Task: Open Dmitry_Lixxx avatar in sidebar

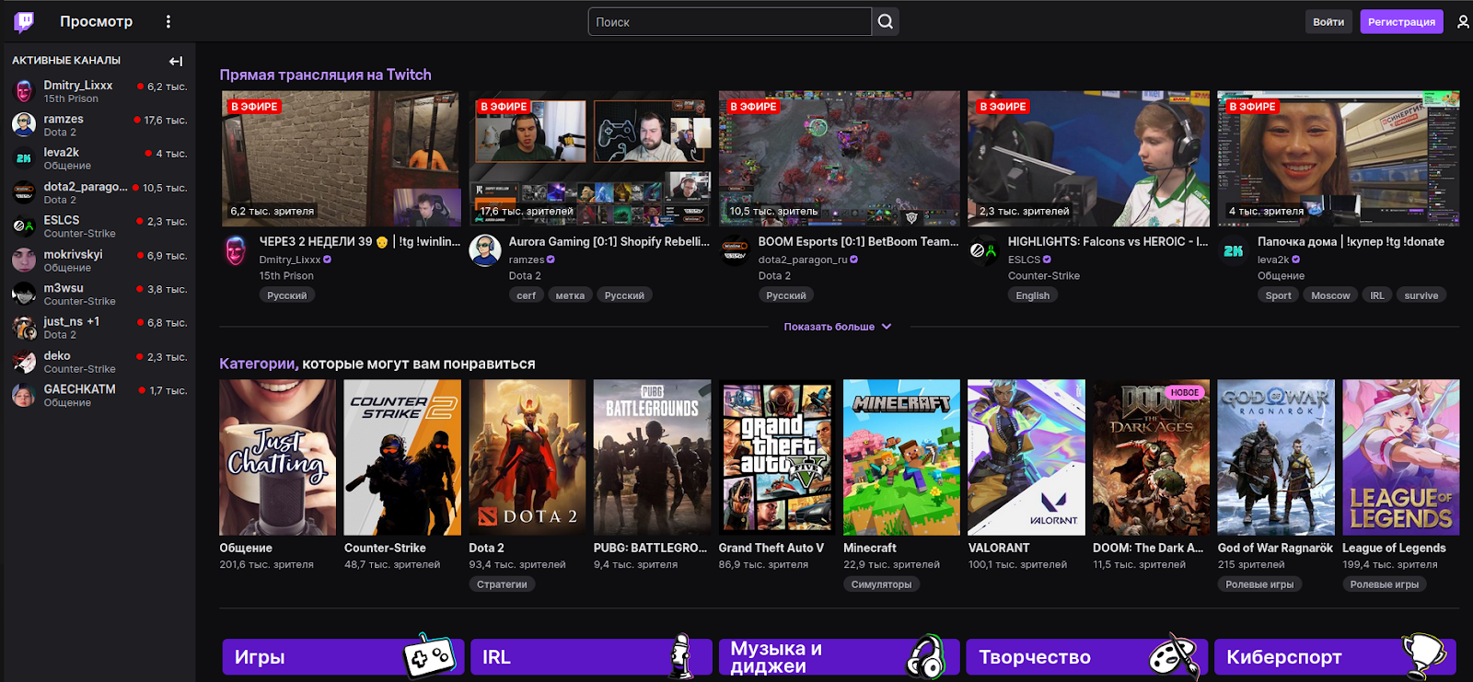Action: [24, 91]
